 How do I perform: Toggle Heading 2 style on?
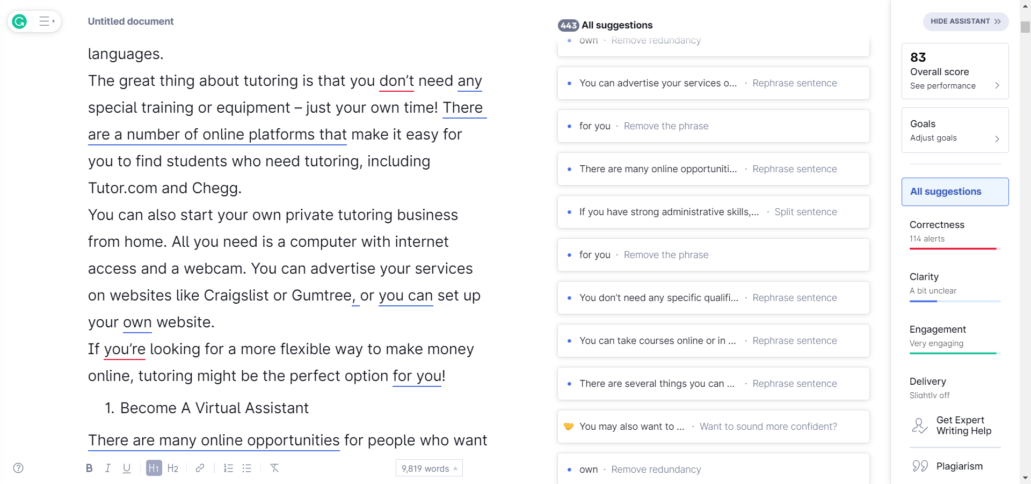[x=173, y=468]
